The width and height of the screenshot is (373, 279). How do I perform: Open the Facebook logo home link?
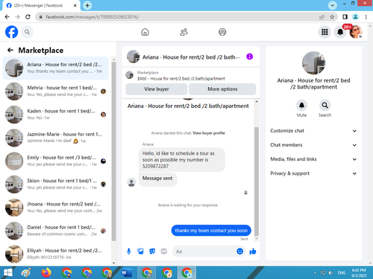pyautogui.click(x=12, y=32)
